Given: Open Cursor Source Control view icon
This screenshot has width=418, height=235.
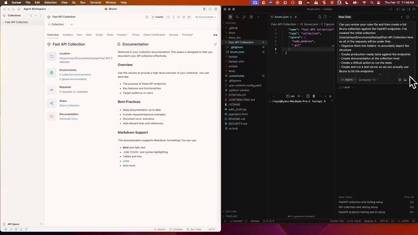Looking at the screenshot, I should pyautogui.click(x=244, y=17).
